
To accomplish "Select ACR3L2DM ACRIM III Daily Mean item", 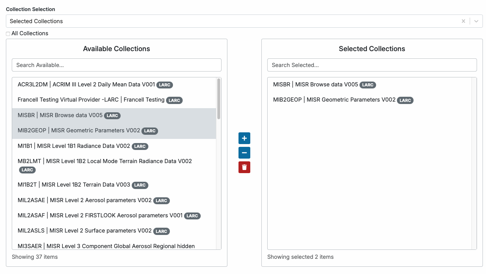I will 86,85.
